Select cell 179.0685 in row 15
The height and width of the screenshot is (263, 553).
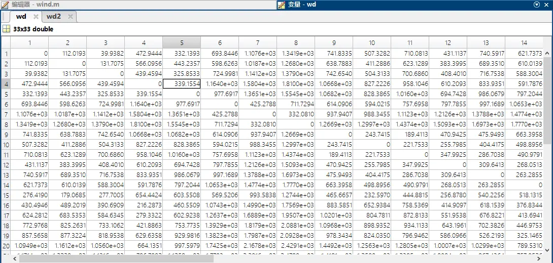(67, 195)
